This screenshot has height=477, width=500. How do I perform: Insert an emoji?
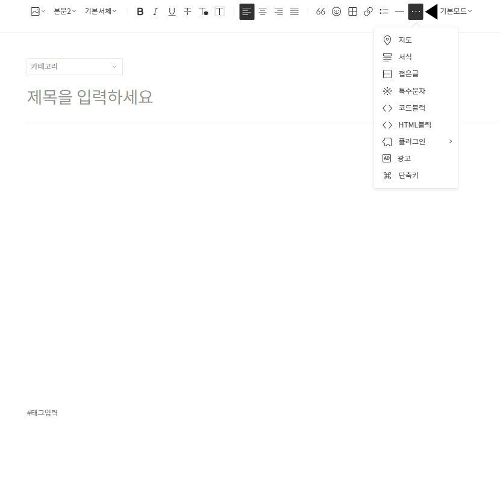pyautogui.click(x=336, y=11)
